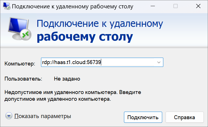Viewport: 208px width, 127px height.
Task: Click the "Компьютер:" field label
Action: [20, 63]
